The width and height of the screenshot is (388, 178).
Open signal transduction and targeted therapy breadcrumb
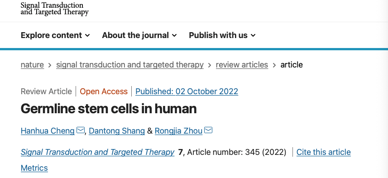130,65
